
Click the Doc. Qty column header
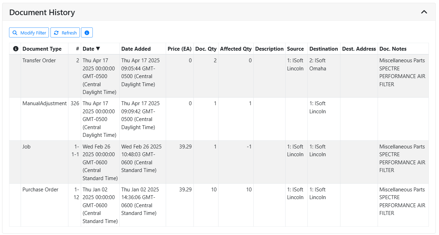tap(206, 49)
